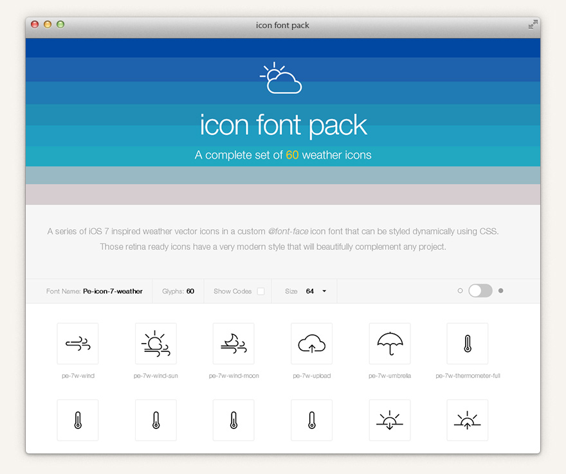Screen dimensions: 566x474
Task: Select the pe-7w-umbrella icon
Action: (389, 343)
